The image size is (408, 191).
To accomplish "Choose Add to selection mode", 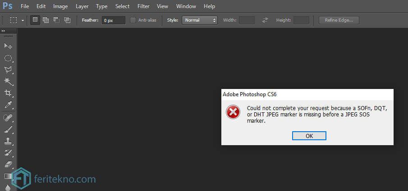I will point(46,20).
